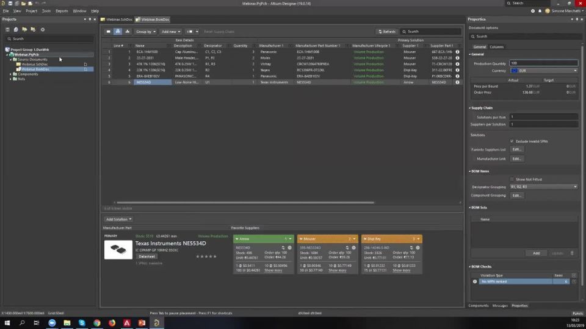Open the File menu
Image resolution: width=586 pixels, height=329 pixels.
[5, 11]
